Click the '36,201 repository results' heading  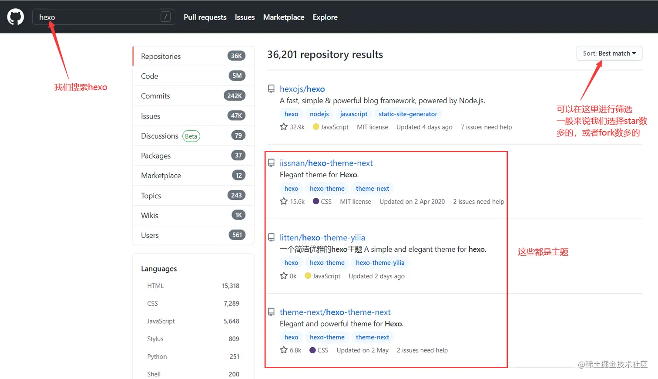(325, 54)
